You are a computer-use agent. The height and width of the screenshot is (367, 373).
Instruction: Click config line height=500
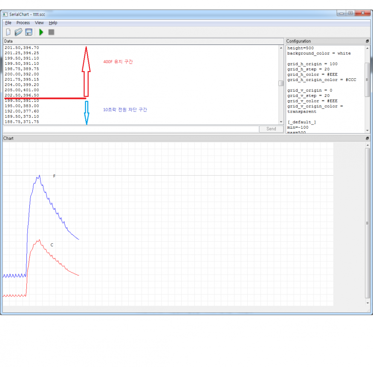(301, 48)
